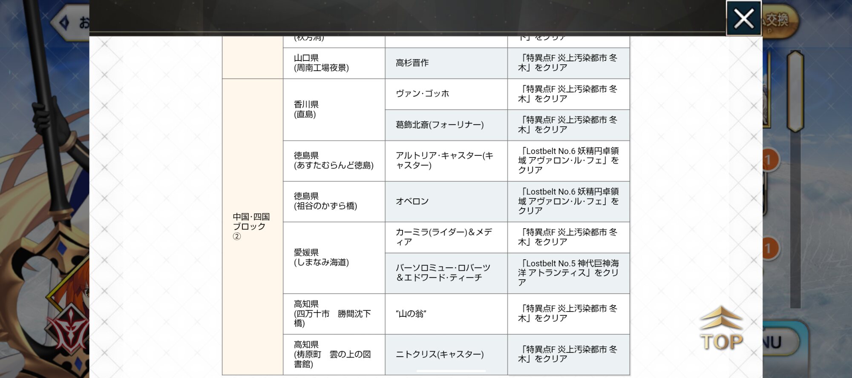The height and width of the screenshot is (378, 852).
Task: Select the 山口県 (周南工場夜景) location cell
Action: point(334,63)
